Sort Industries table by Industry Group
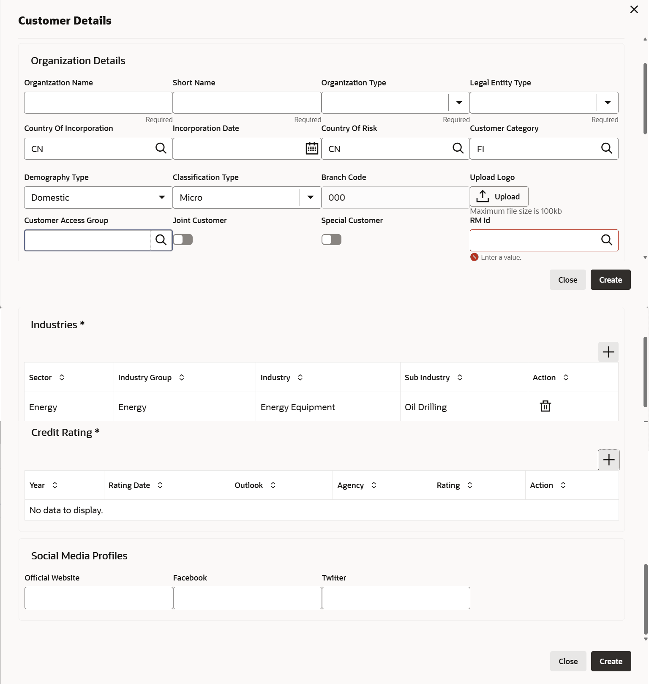 pyautogui.click(x=182, y=377)
